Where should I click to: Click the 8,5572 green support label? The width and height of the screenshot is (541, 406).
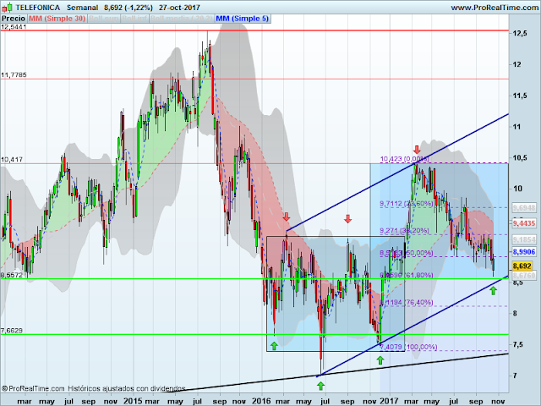tap(12, 275)
